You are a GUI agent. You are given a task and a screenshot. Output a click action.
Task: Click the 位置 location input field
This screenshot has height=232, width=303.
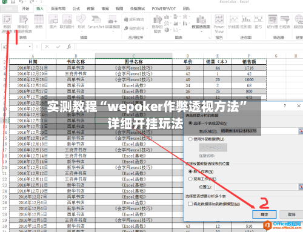coord(256,187)
